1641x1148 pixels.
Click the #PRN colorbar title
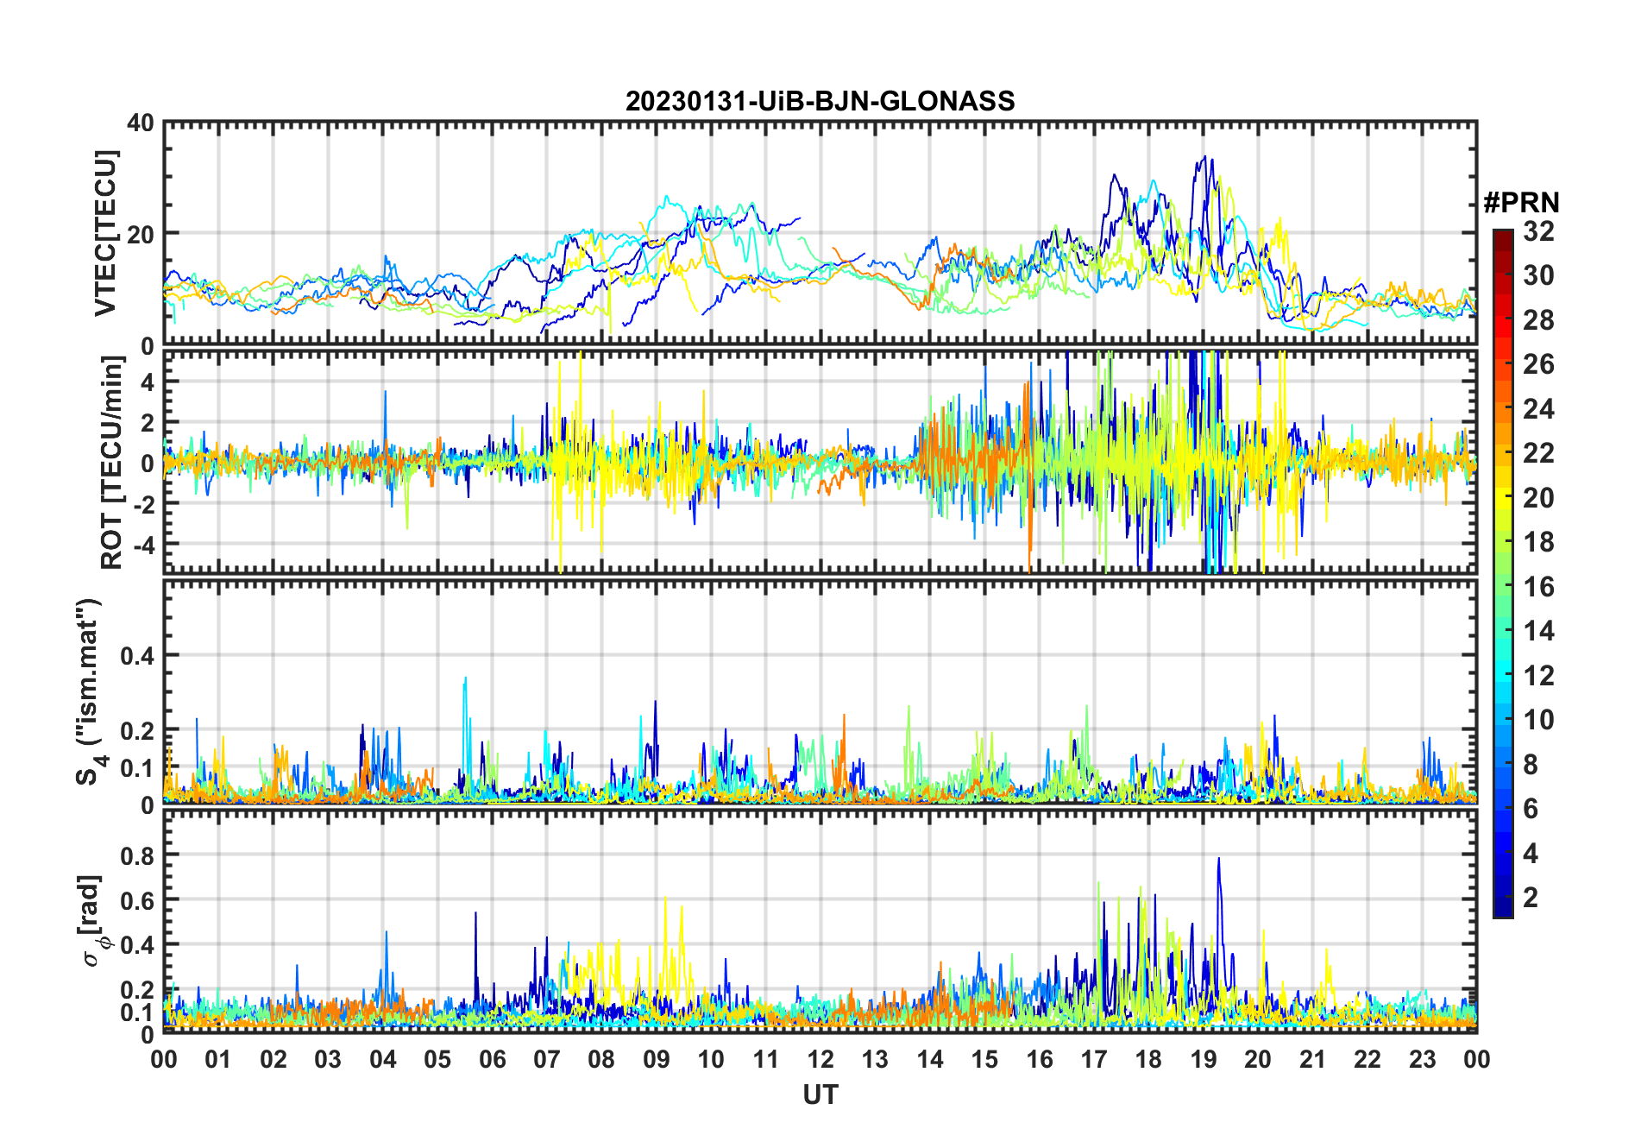tap(1521, 203)
